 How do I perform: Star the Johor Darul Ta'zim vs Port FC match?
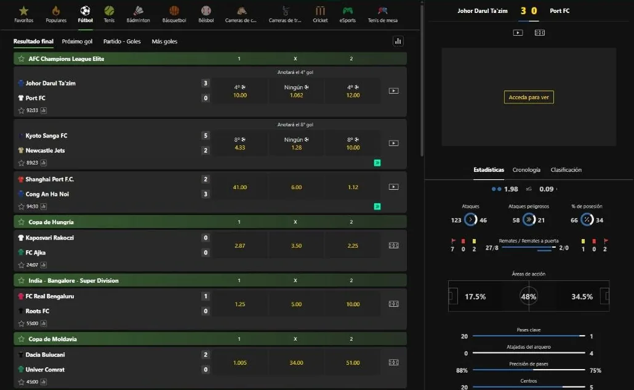click(22, 110)
